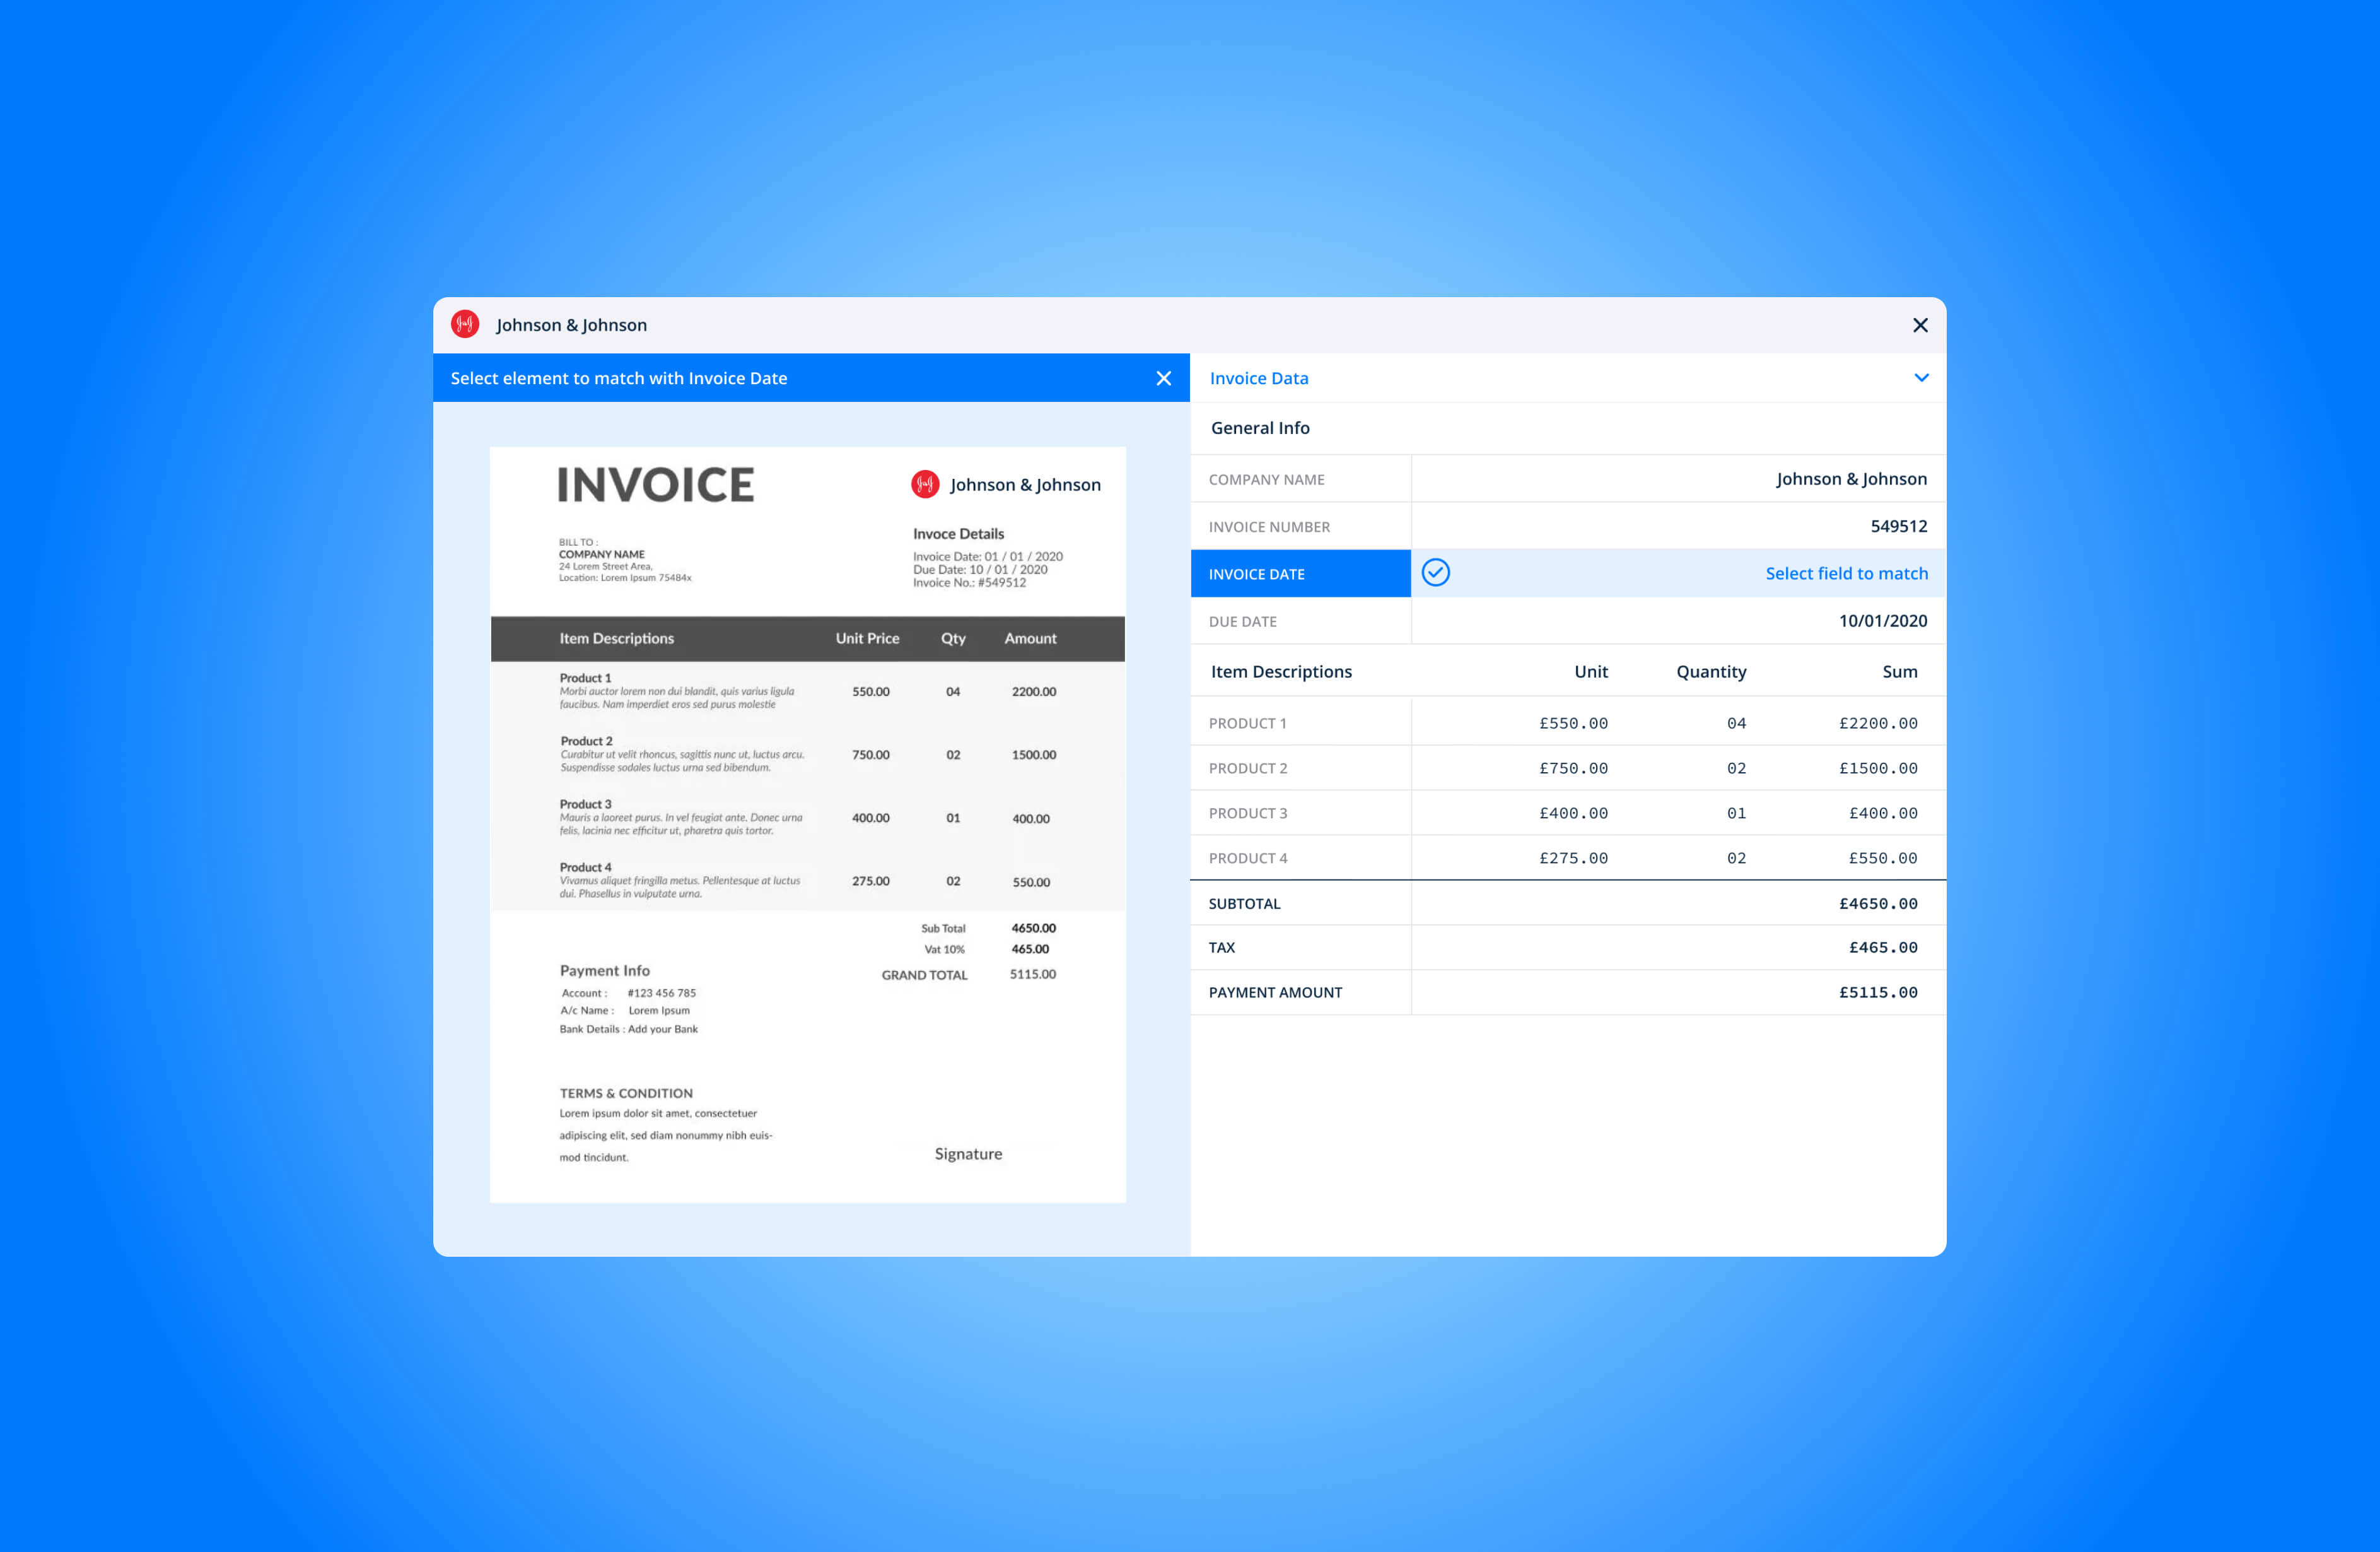Select the PRODUCT 4 row label

point(1247,859)
